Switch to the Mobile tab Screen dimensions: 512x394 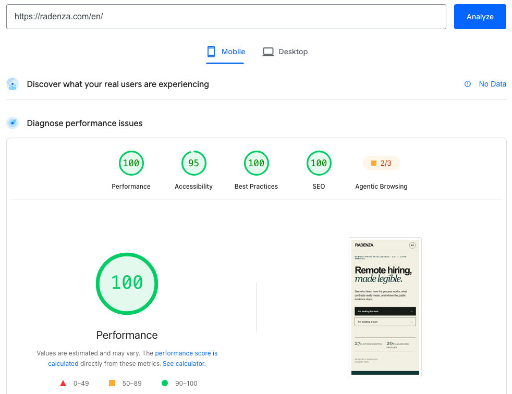[x=225, y=52]
